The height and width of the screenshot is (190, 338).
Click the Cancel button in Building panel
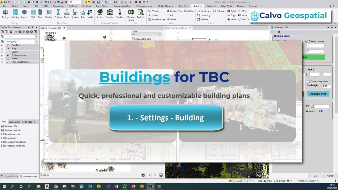click(x=330, y=175)
